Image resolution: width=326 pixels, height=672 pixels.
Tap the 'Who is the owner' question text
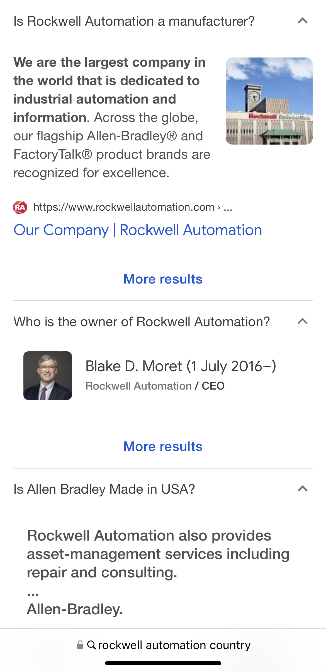point(142,322)
